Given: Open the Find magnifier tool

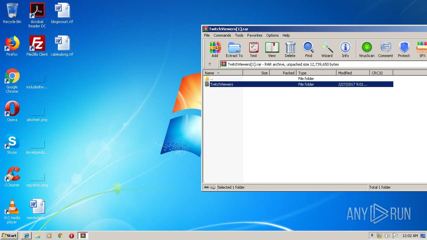Looking at the screenshot, I should point(309,49).
